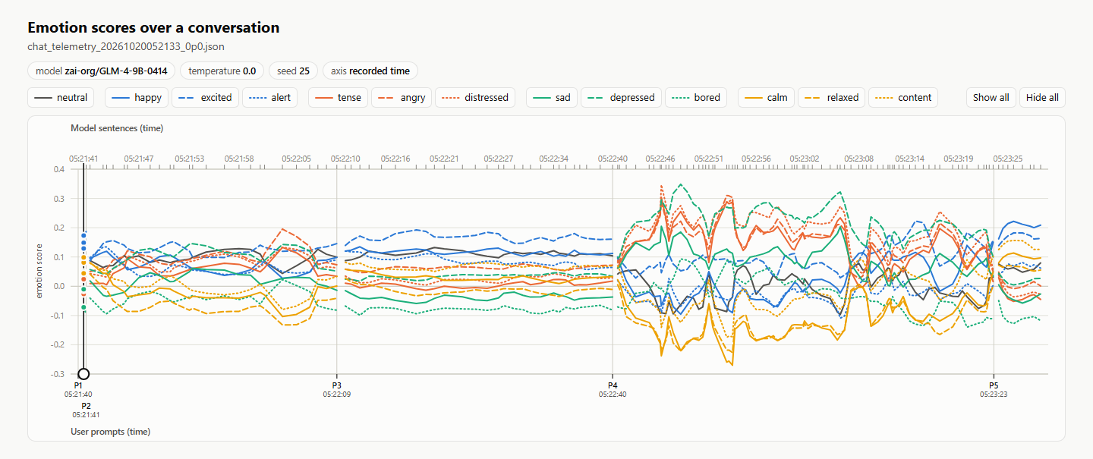This screenshot has width=1093, height=459.
Task: Click the 05:23:23 timestamp under P5
Action: click(x=994, y=395)
